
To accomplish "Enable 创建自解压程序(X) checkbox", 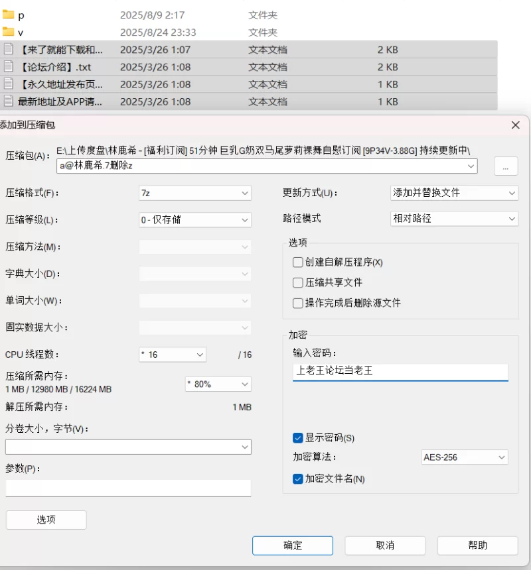I will click(x=298, y=262).
